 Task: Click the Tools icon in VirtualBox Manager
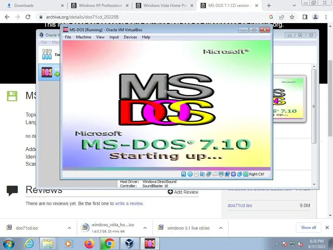[47, 54]
